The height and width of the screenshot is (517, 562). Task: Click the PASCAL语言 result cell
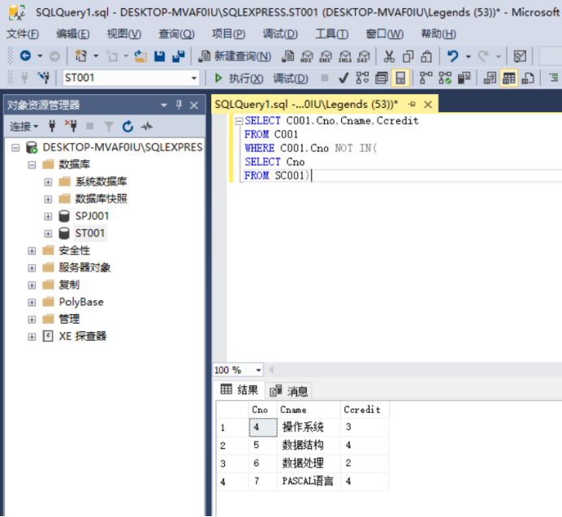pos(308,480)
